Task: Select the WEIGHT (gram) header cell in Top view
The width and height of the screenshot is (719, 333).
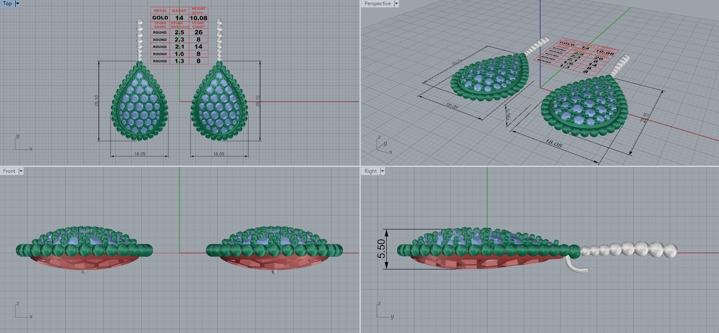Action: coord(198,10)
